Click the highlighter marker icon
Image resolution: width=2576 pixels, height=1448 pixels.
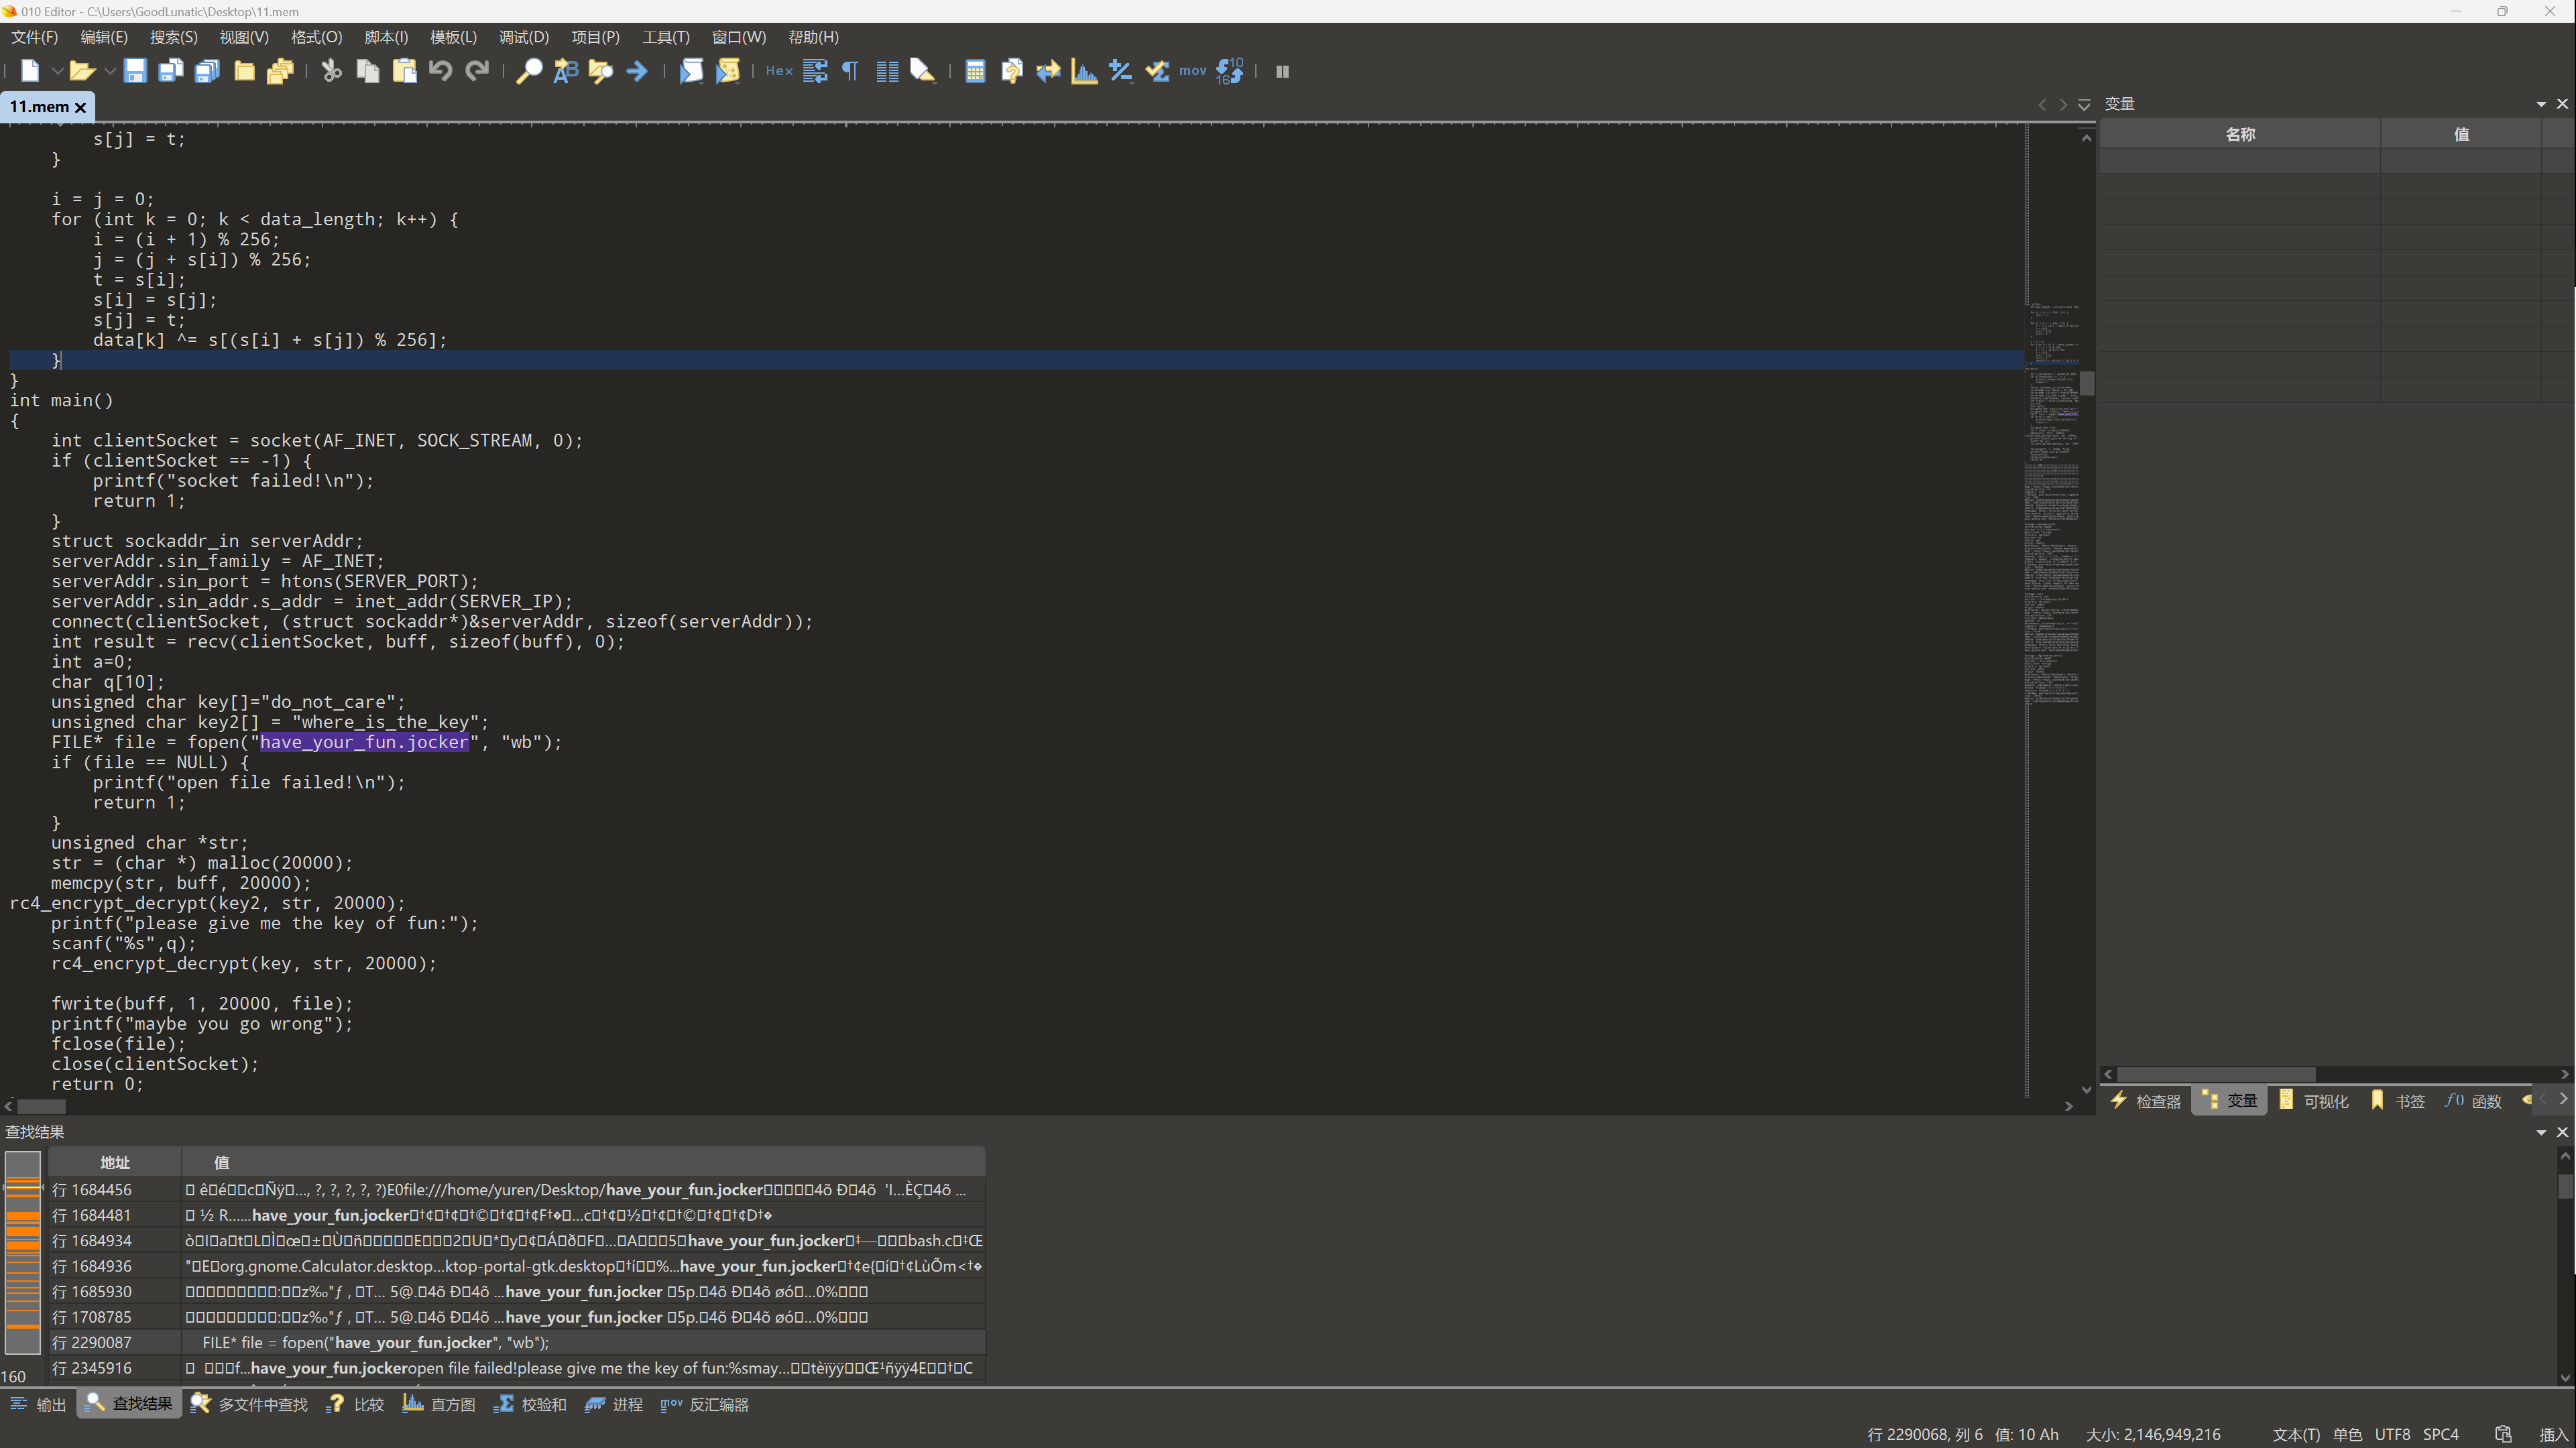pyautogui.click(x=923, y=71)
